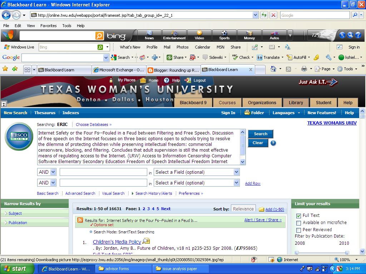The width and height of the screenshot is (366, 274).
Task: Select the Courses tab
Action: point(227,102)
